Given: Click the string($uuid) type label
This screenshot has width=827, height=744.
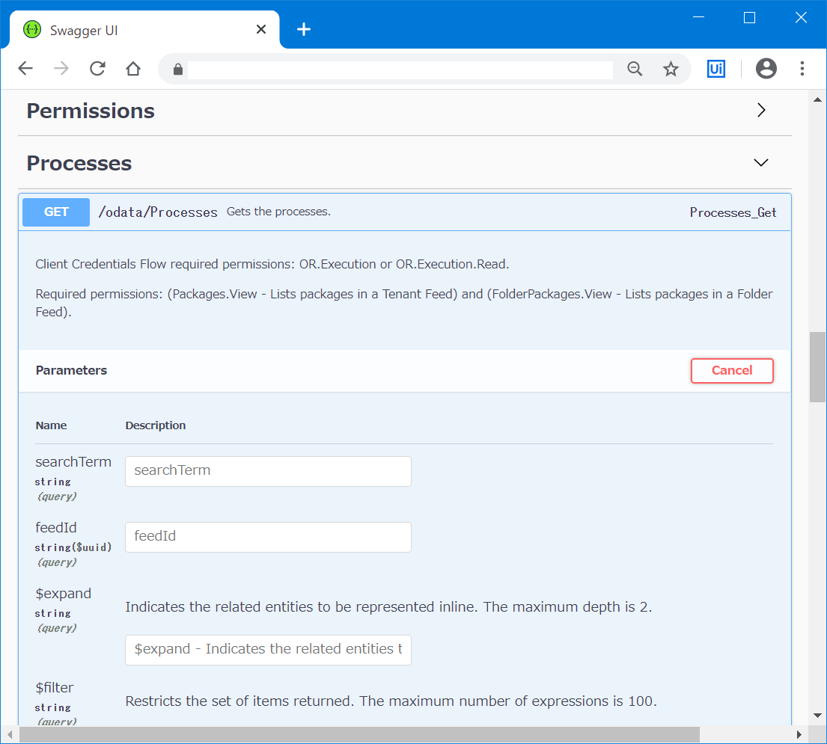Looking at the screenshot, I should point(73,547).
